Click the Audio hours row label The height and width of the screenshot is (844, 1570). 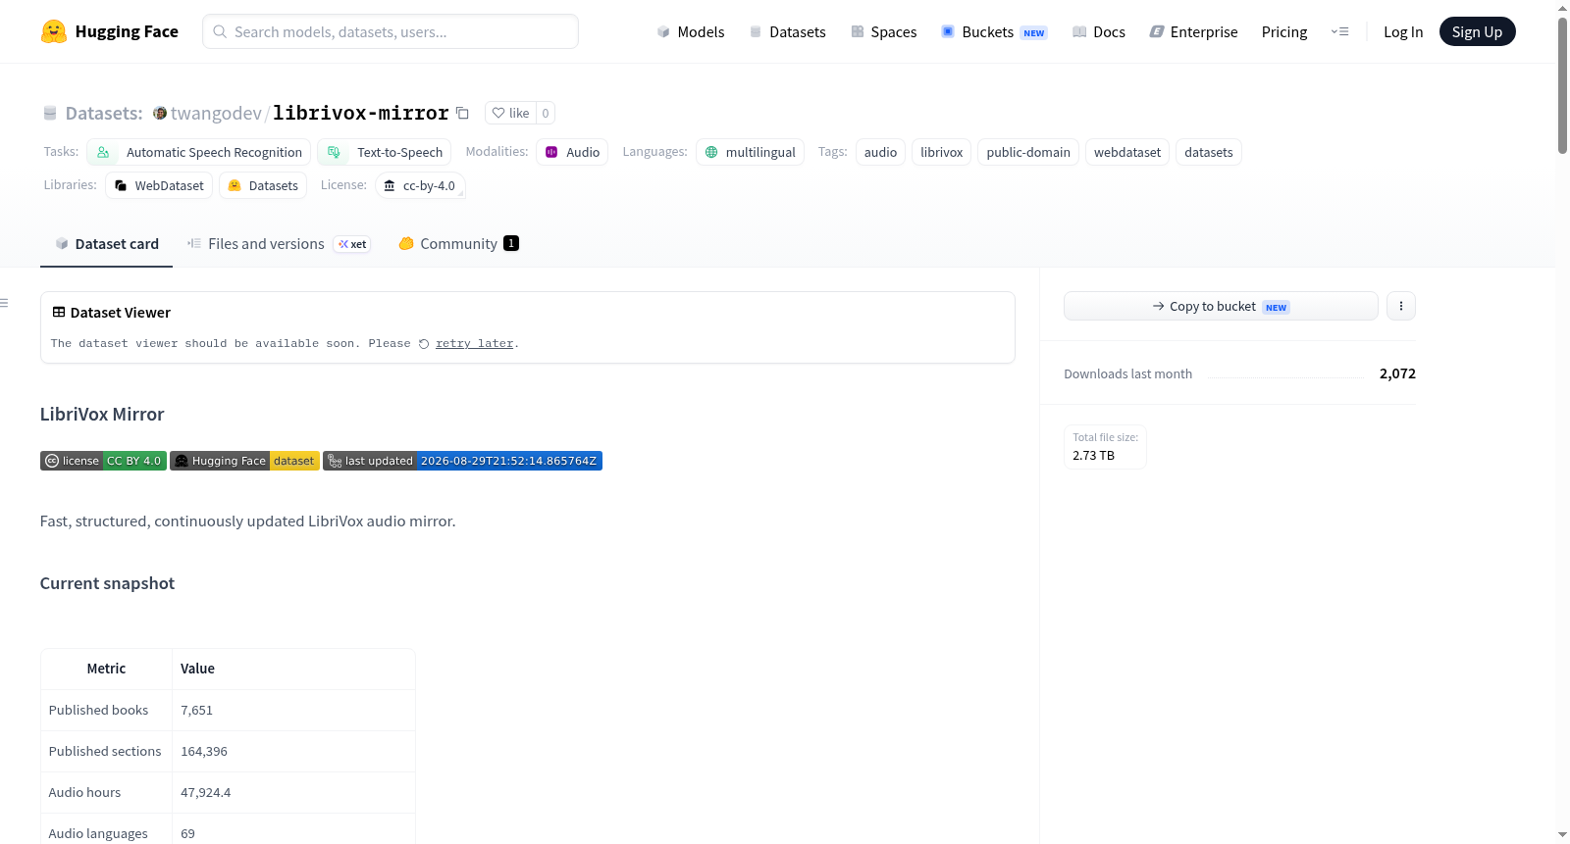84,792
